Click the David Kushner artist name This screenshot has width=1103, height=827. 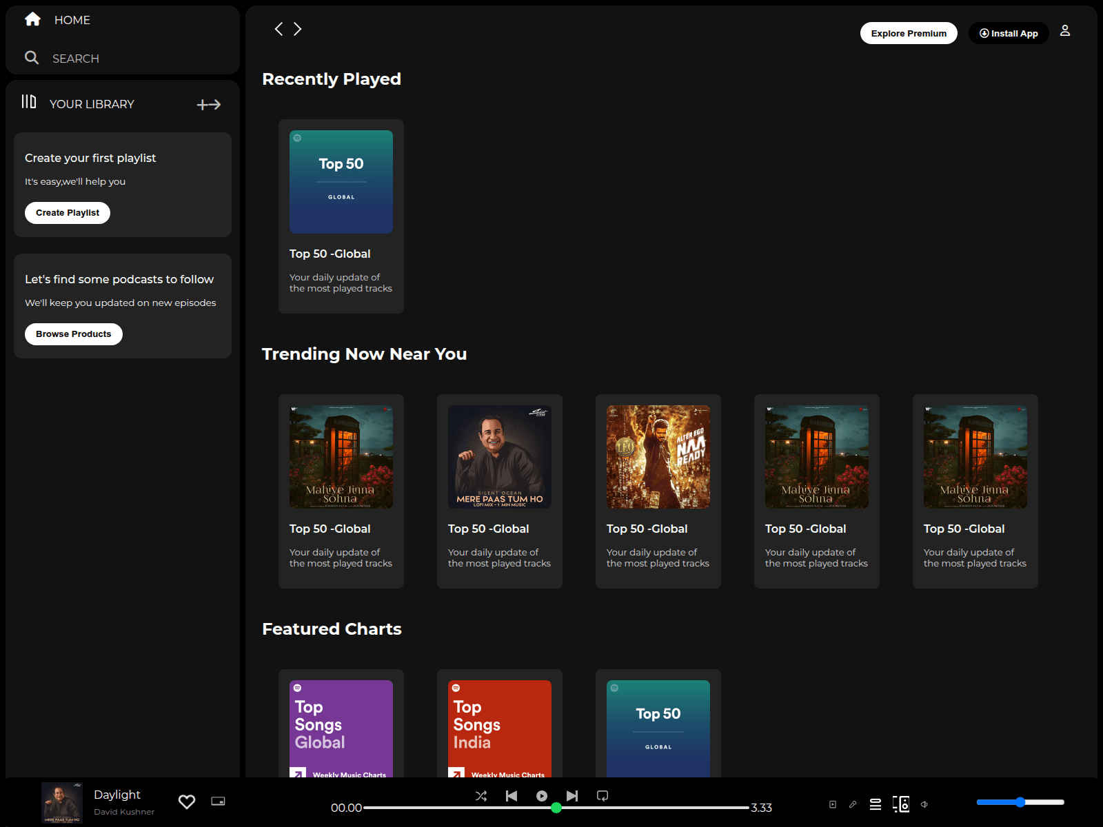point(124,812)
